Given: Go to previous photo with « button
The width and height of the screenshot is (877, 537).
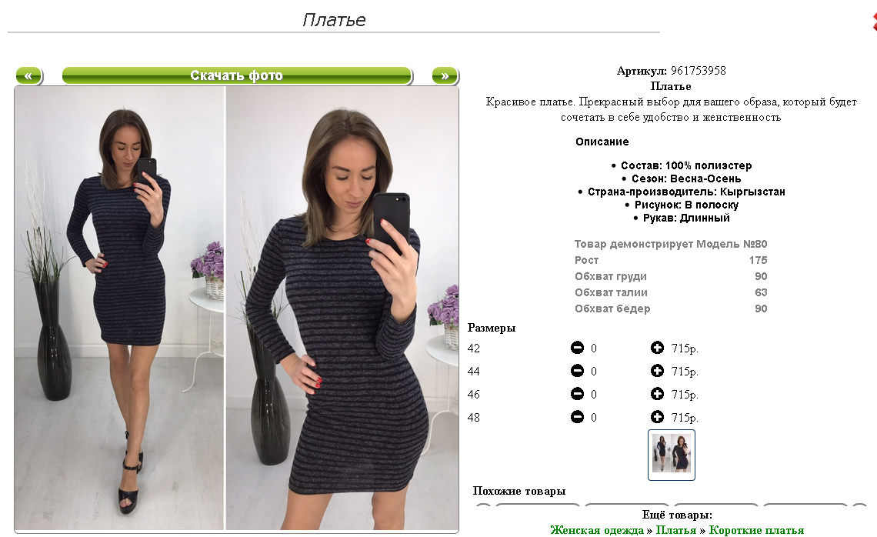Looking at the screenshot, I should click(x=28, y=75).
